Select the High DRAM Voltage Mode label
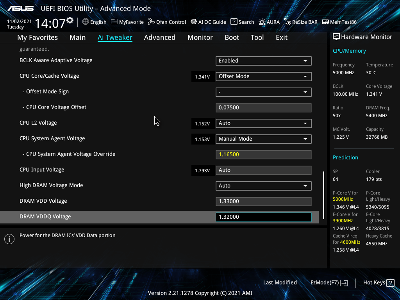Screen dimensions: 400x300 51,186
